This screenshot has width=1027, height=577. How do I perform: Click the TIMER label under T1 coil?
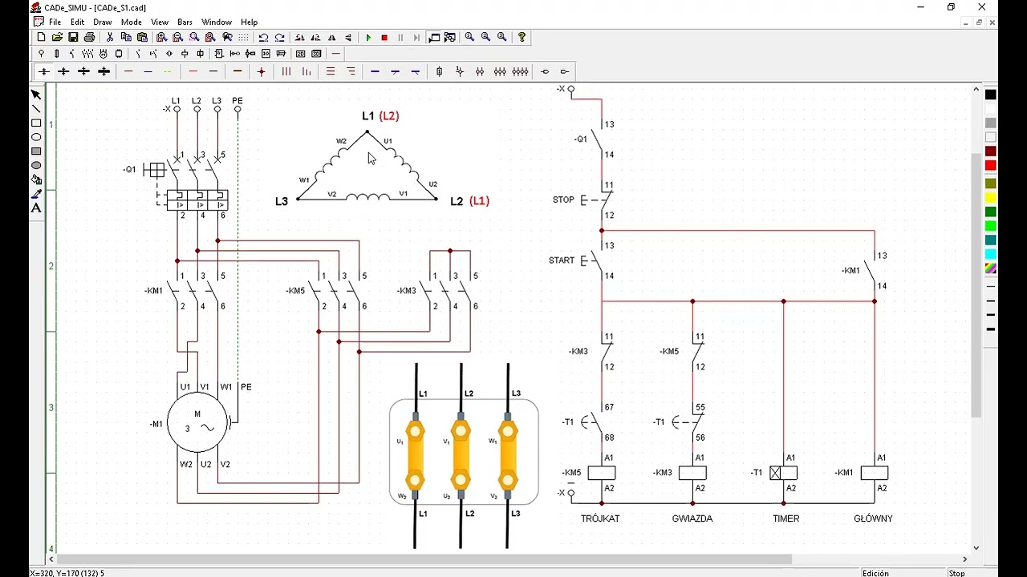click(x=786, y=518)
